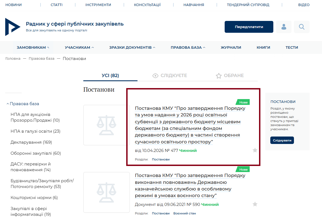Open the Оборонні закупівлі (60) category
Image resolution: width=322 pixels, height=218 pixels.
[35, 153]
